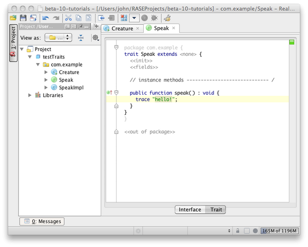308x247 pixels.
Task: Click the Open folder toolbar icon
Action: [x=13, y=18]
